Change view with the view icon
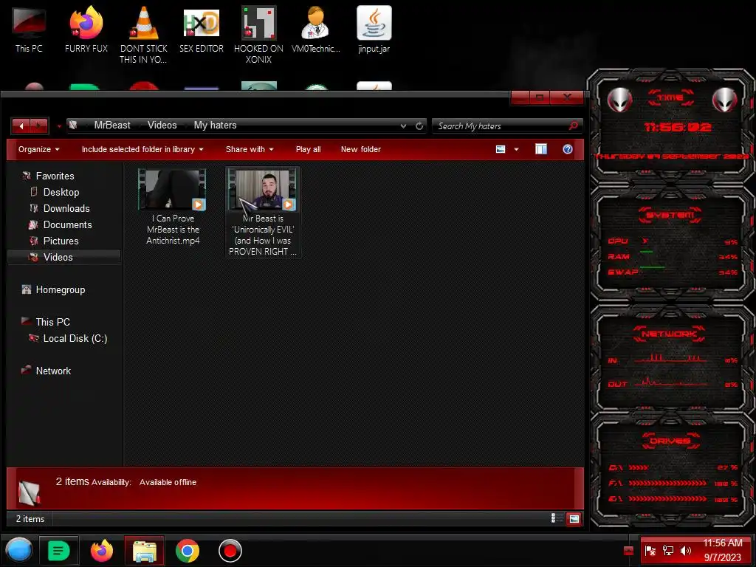 (501, 149)
